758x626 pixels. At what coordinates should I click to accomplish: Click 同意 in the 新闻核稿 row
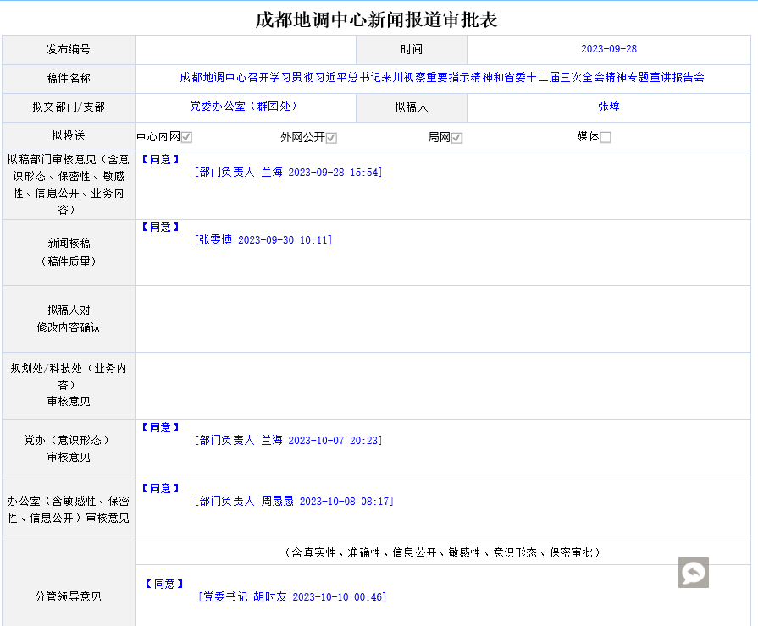click(x=160, y=227)
